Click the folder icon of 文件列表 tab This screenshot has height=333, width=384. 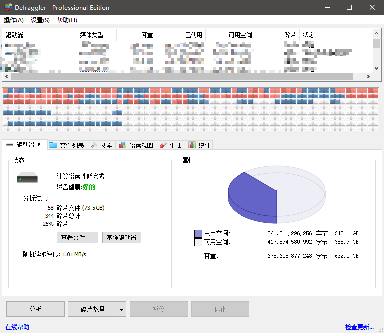tap(53, 145)
